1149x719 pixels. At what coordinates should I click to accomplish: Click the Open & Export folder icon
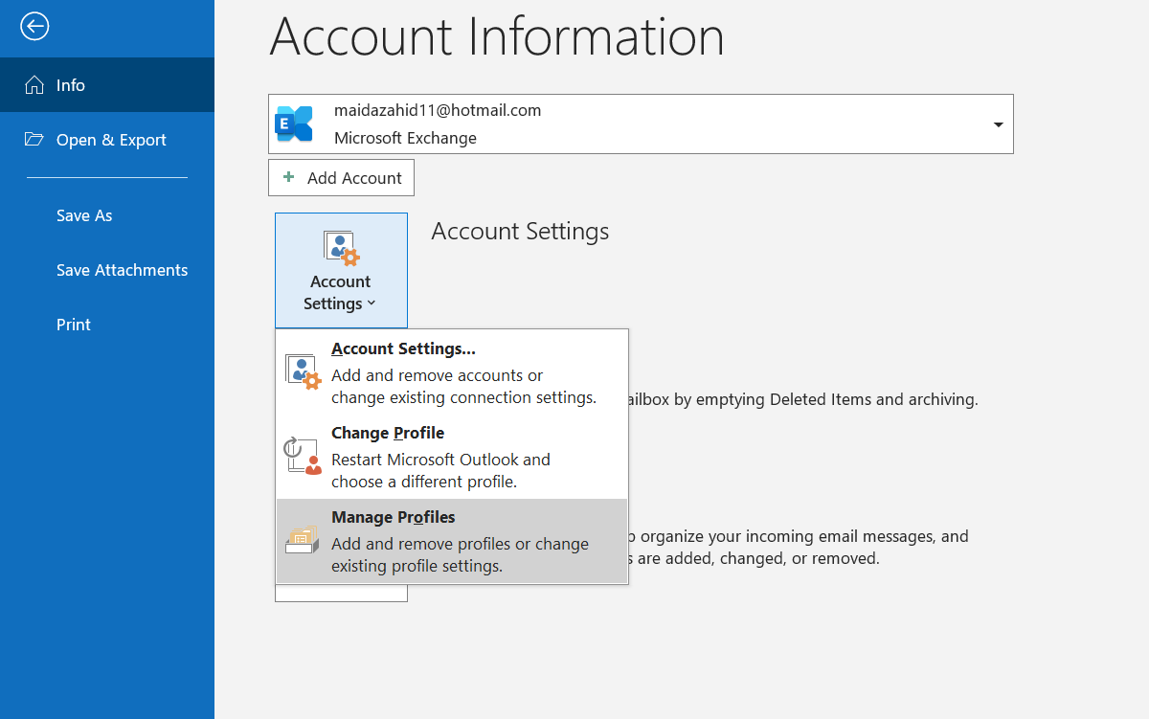[34, 140]
